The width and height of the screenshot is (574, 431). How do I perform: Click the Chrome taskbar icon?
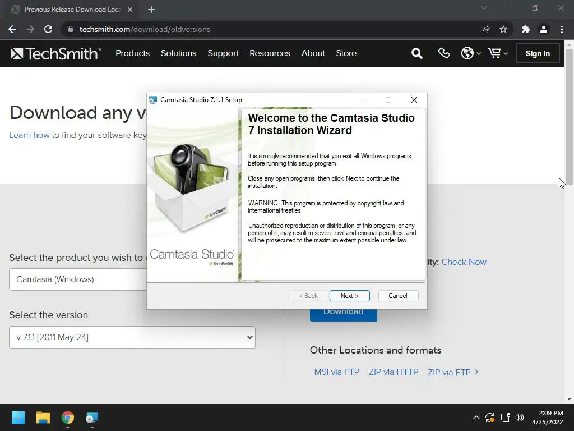[68, 418]
